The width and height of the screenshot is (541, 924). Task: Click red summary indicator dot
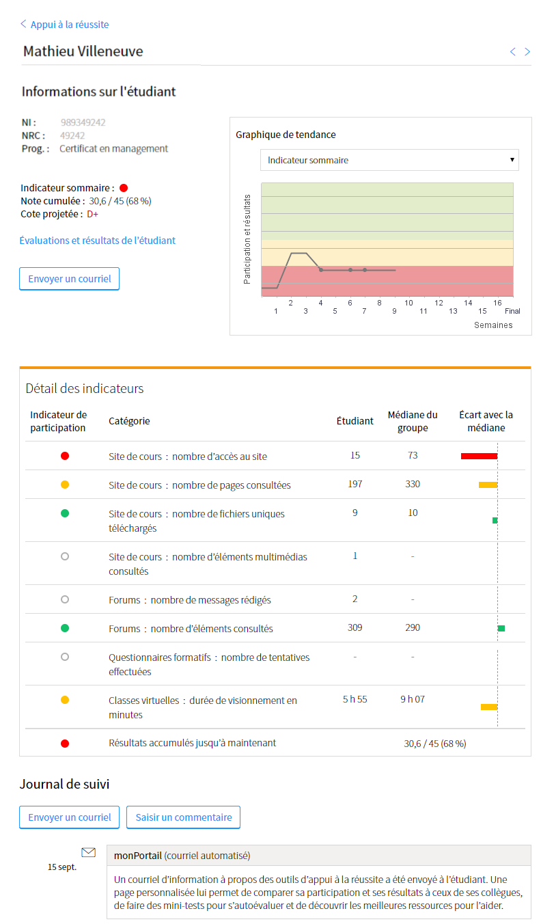(x=124, y=188)
